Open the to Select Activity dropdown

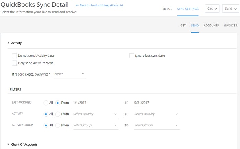click(157, 114)
